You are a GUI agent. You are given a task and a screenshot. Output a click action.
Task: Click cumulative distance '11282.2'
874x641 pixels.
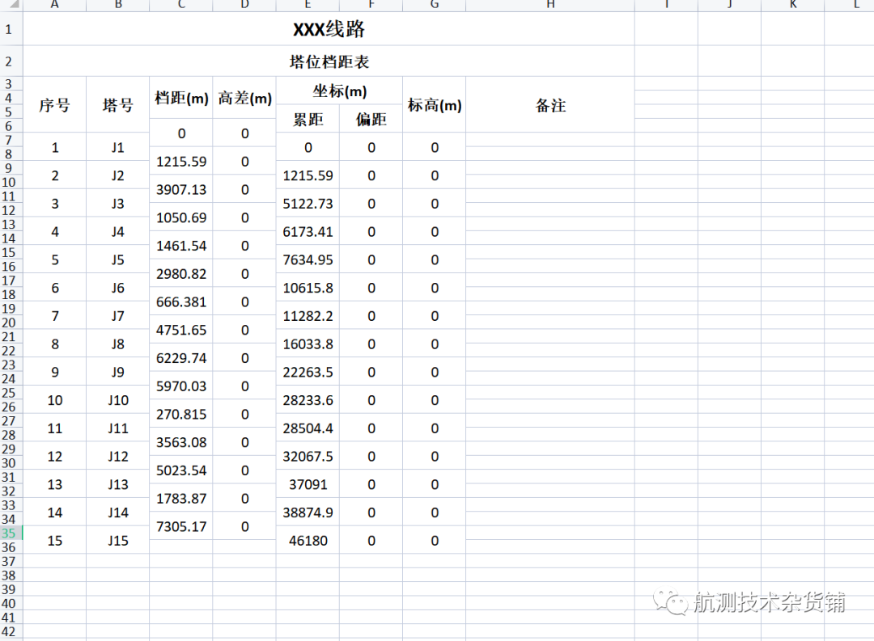[308, 316]
